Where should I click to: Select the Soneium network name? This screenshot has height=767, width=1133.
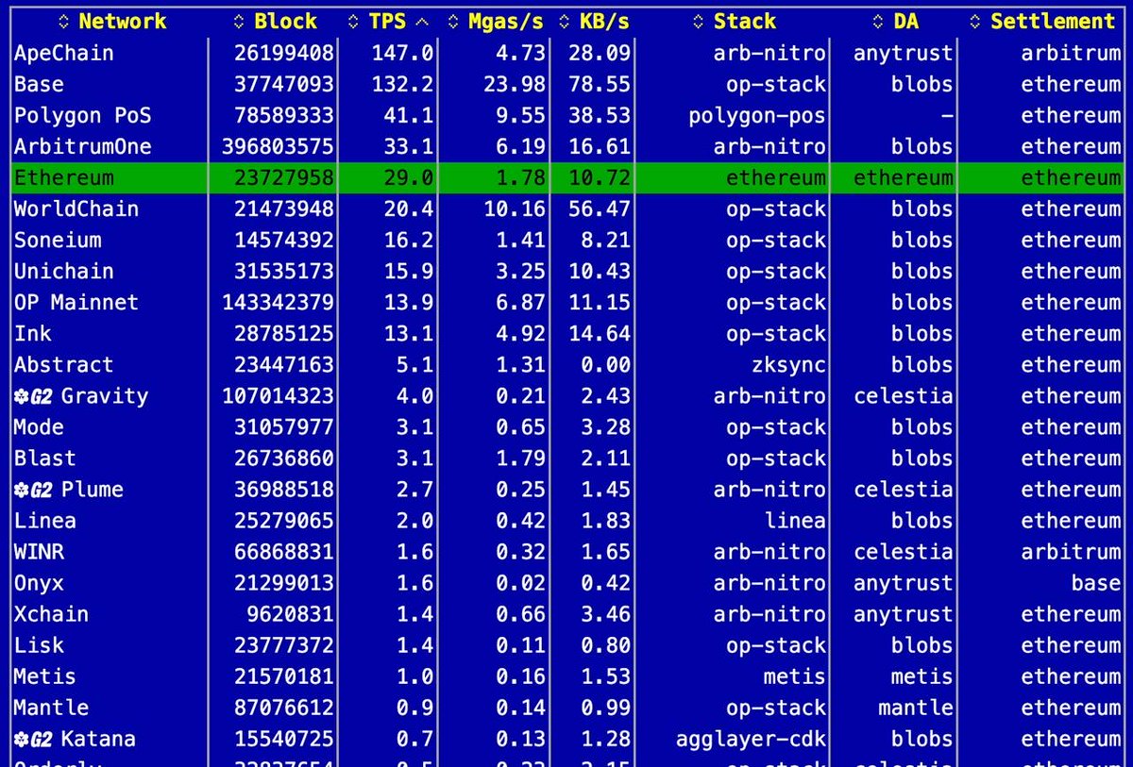pyautogui.click(x=58, y=241)
